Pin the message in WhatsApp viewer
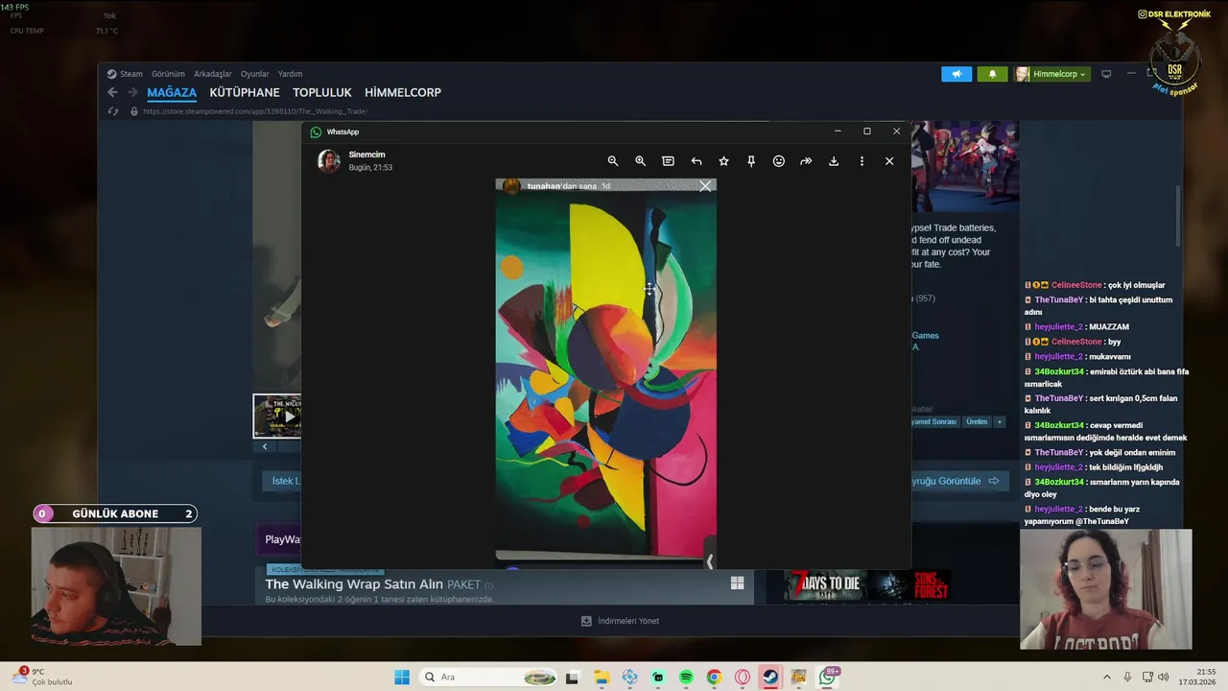Viewport: 1228px width, 691px height. 751,161
